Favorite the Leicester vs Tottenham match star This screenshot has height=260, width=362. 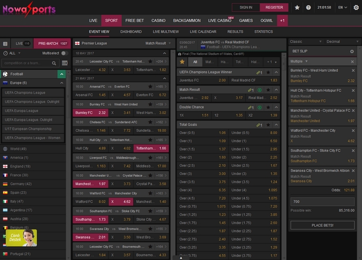pyautogui.click(x=150, y=61)
